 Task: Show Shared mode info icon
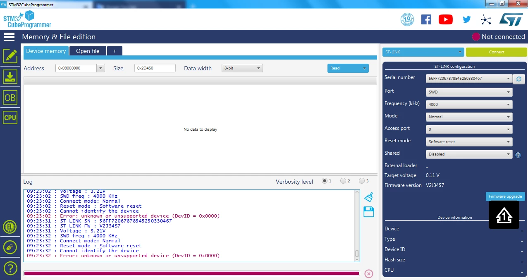pos(518,155)
